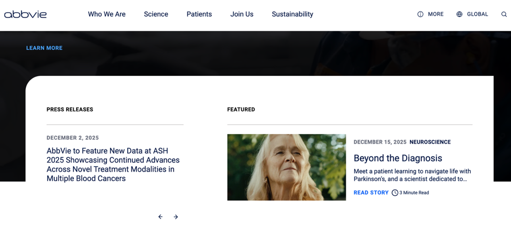This screenshot has height=236, width=511.
Task: Click the LEARN MORE link
Action: [44, 48]
